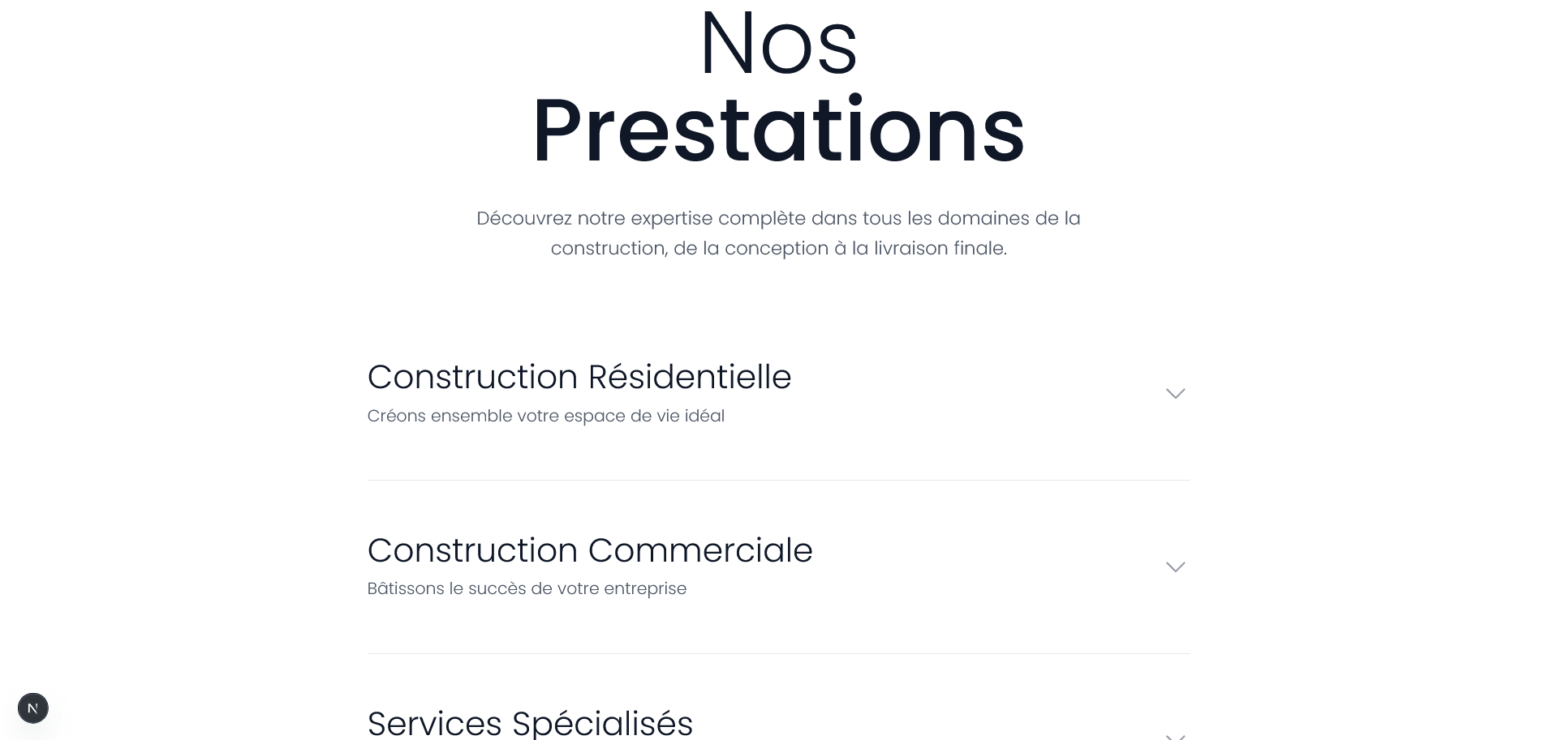Click subtitle 'Bâtissons le succès de votre entreprise'
Viewport: 1558px width, 740px height.
coord(527,588)
